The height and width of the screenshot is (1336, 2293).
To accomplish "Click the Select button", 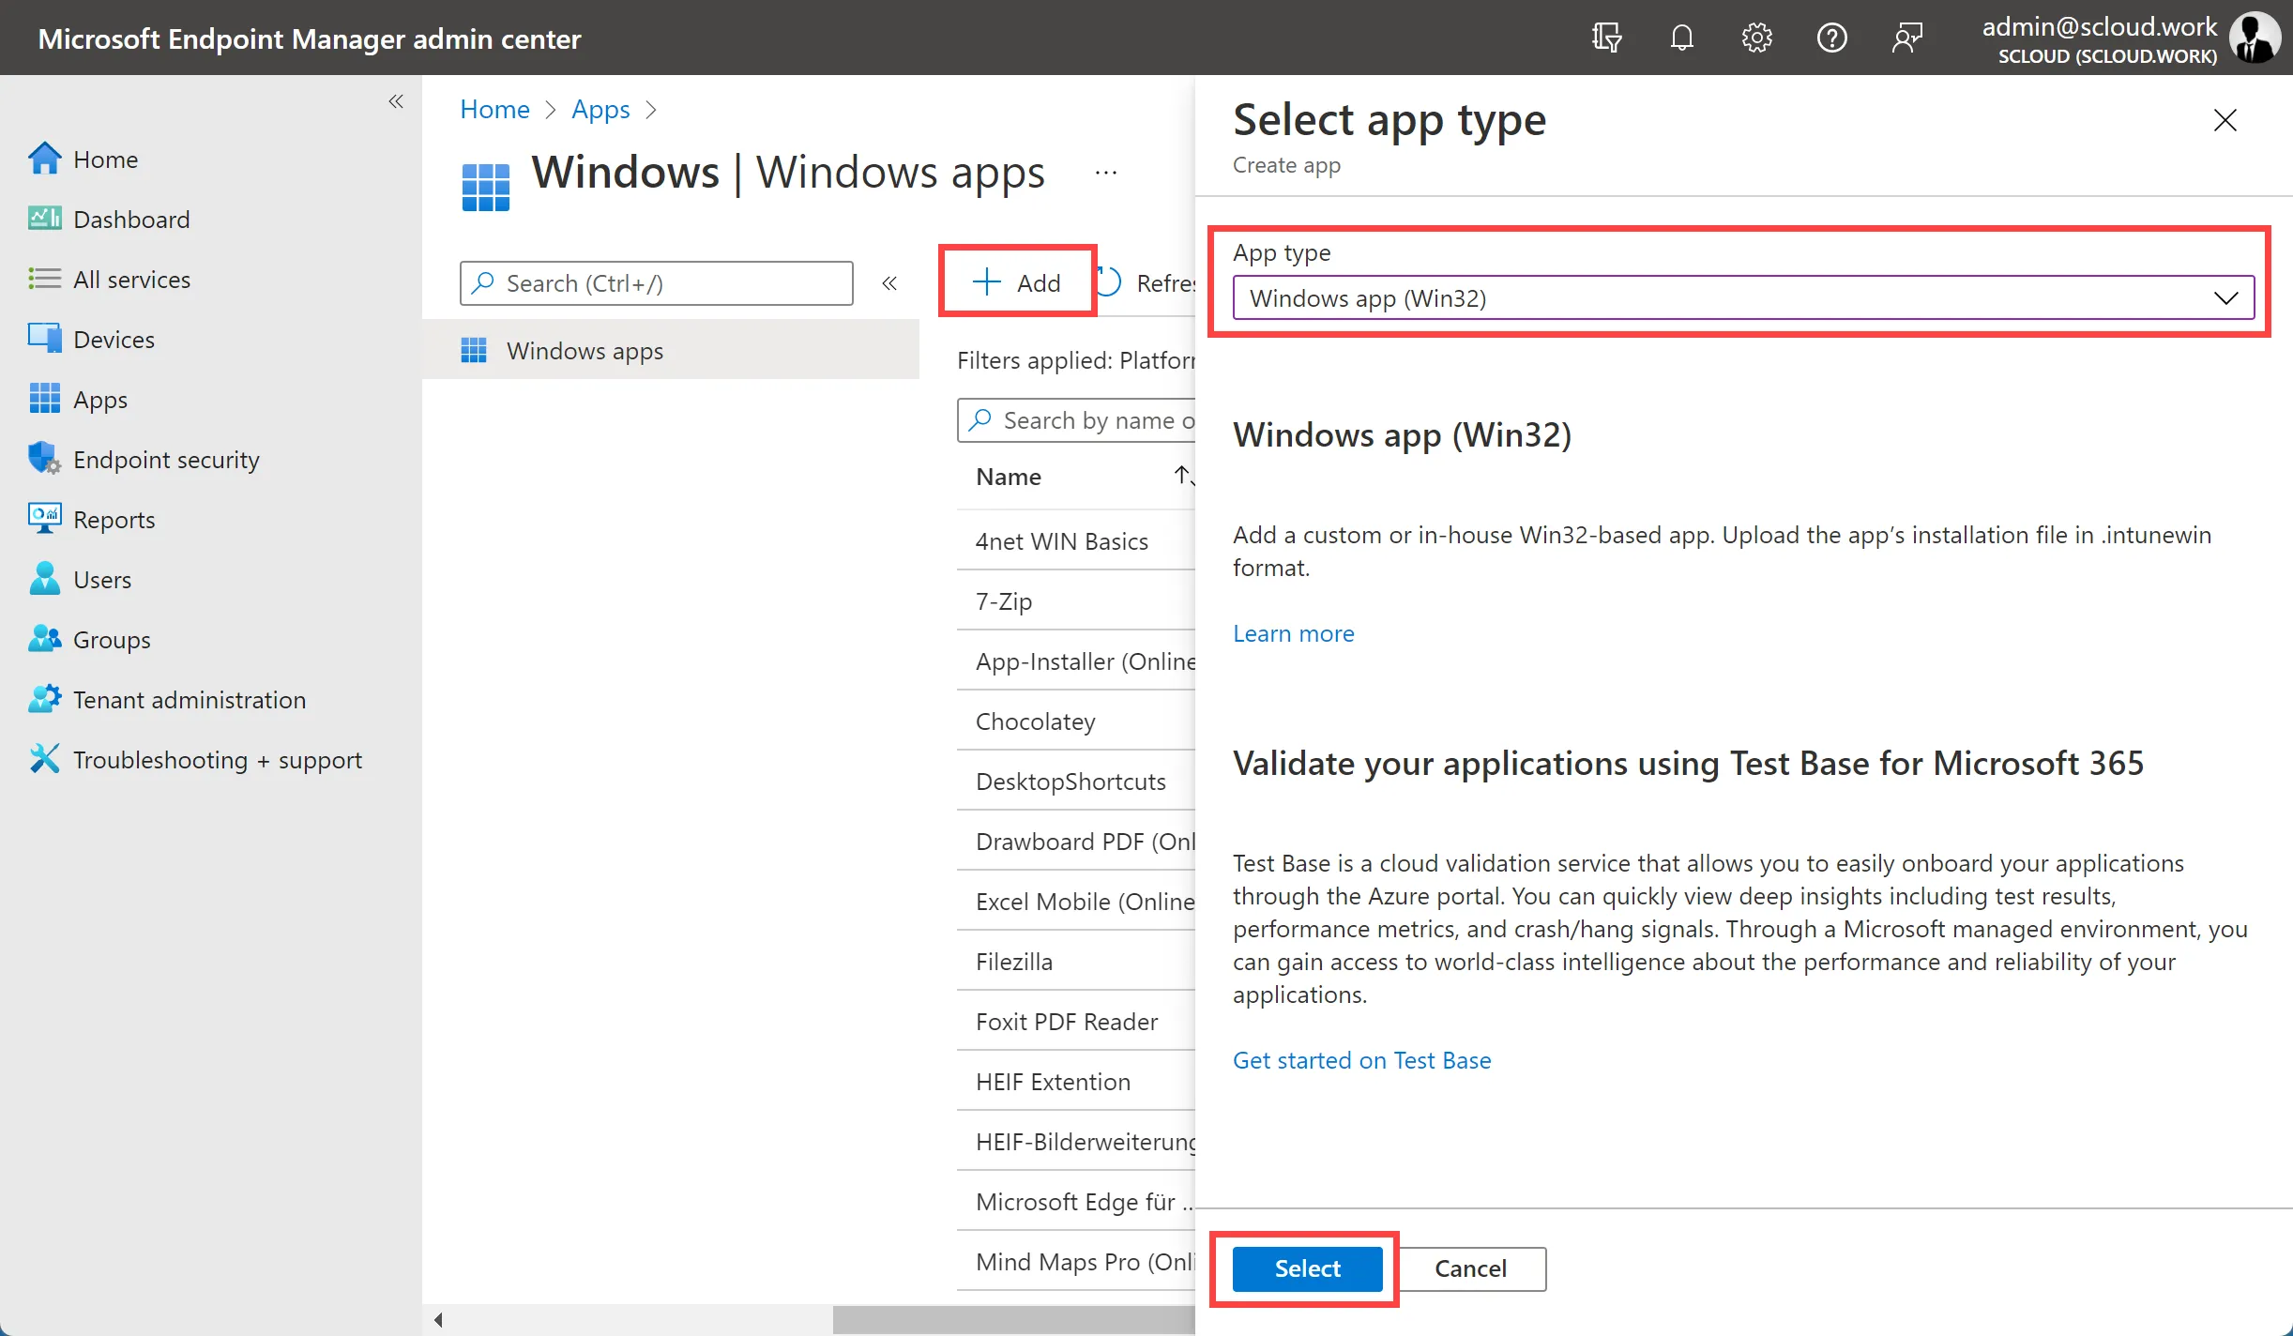I will 1307,1268.
